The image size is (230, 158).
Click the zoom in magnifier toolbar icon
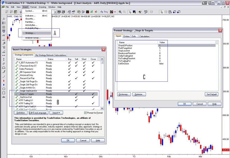120,12
